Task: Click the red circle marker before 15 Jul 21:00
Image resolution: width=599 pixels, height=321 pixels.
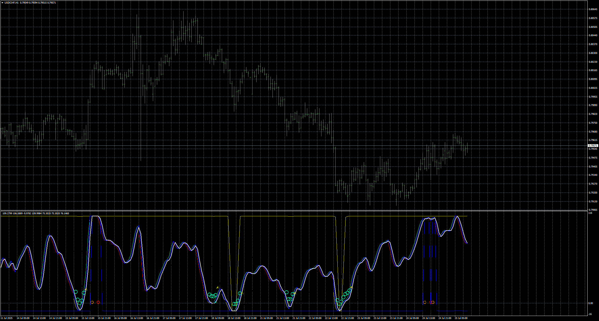Action: tap(98, 302)
